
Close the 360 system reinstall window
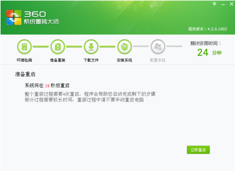click(x=231, y=4)
